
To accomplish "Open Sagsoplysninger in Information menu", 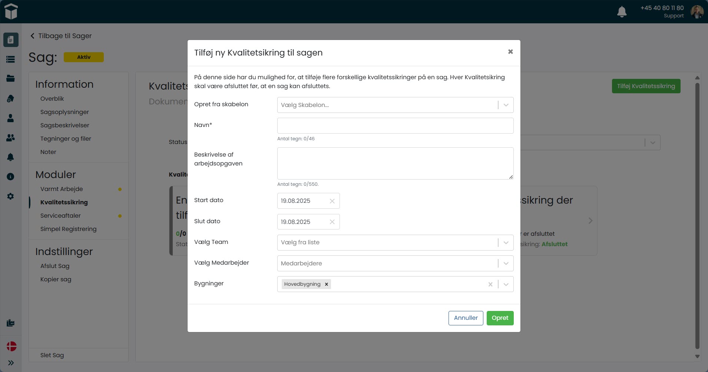I will (x=64, y=112).
